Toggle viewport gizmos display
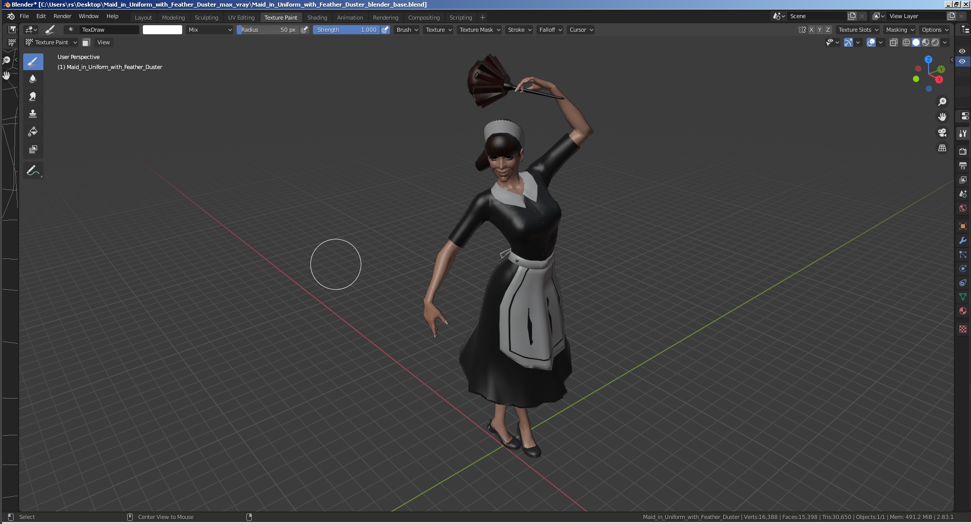Image resolution: width=971 pixels, height=524 pixels. pos(848,42)
